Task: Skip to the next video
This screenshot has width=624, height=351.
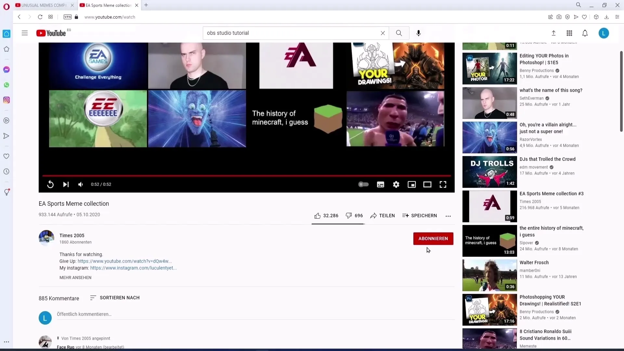Action: coord(66,184)
